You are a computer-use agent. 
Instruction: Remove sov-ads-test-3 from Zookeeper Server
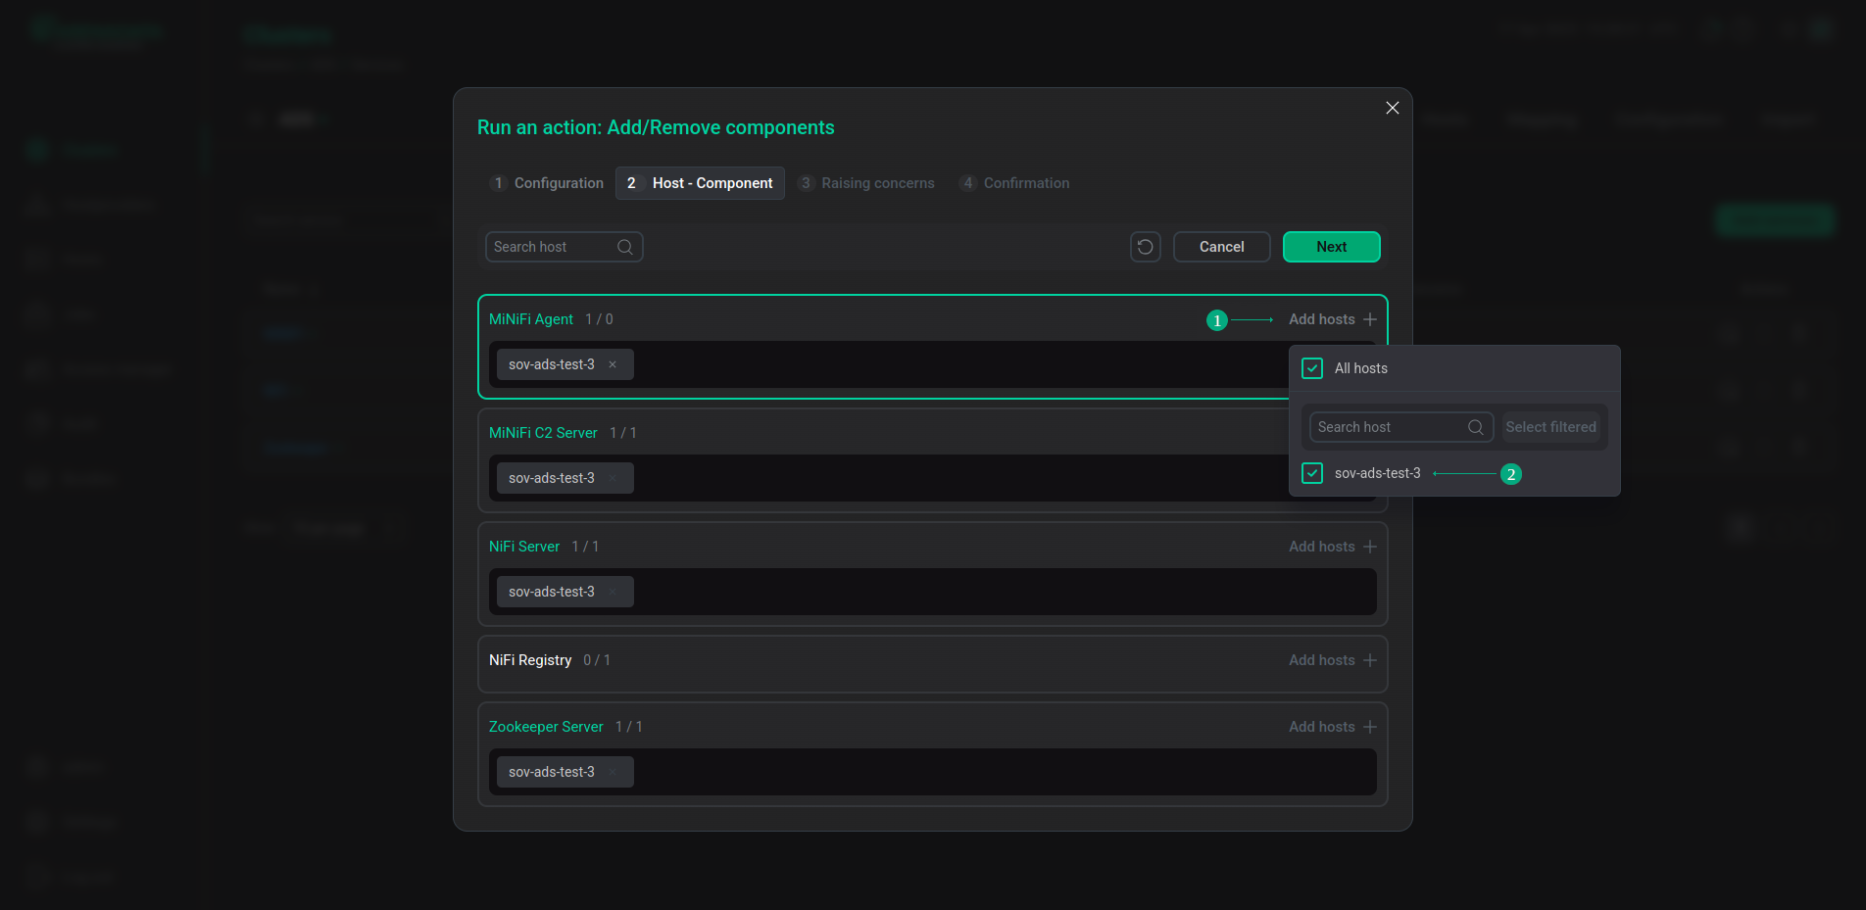tap(613, 772)
